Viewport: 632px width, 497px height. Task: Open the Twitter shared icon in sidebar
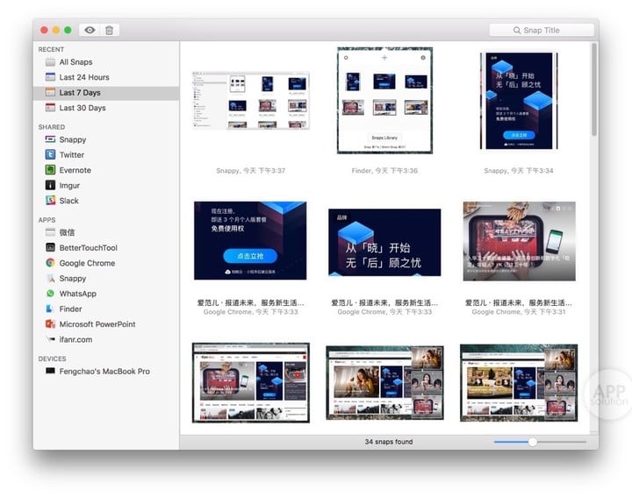pos(50,154)
